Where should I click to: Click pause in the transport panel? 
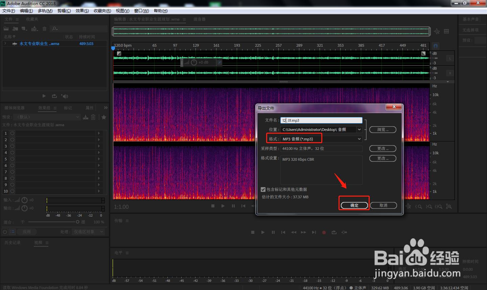273,232
